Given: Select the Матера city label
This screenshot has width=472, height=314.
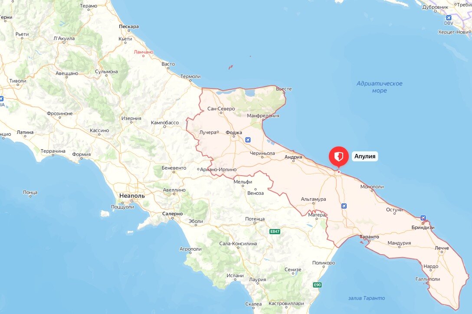Looking at the screenshot, I should (317, 215).
